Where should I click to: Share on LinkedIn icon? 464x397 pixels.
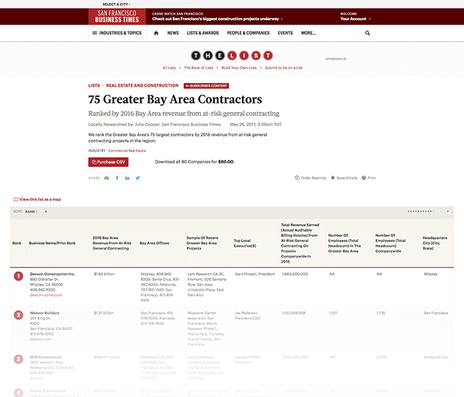click(x=127, y=178)
